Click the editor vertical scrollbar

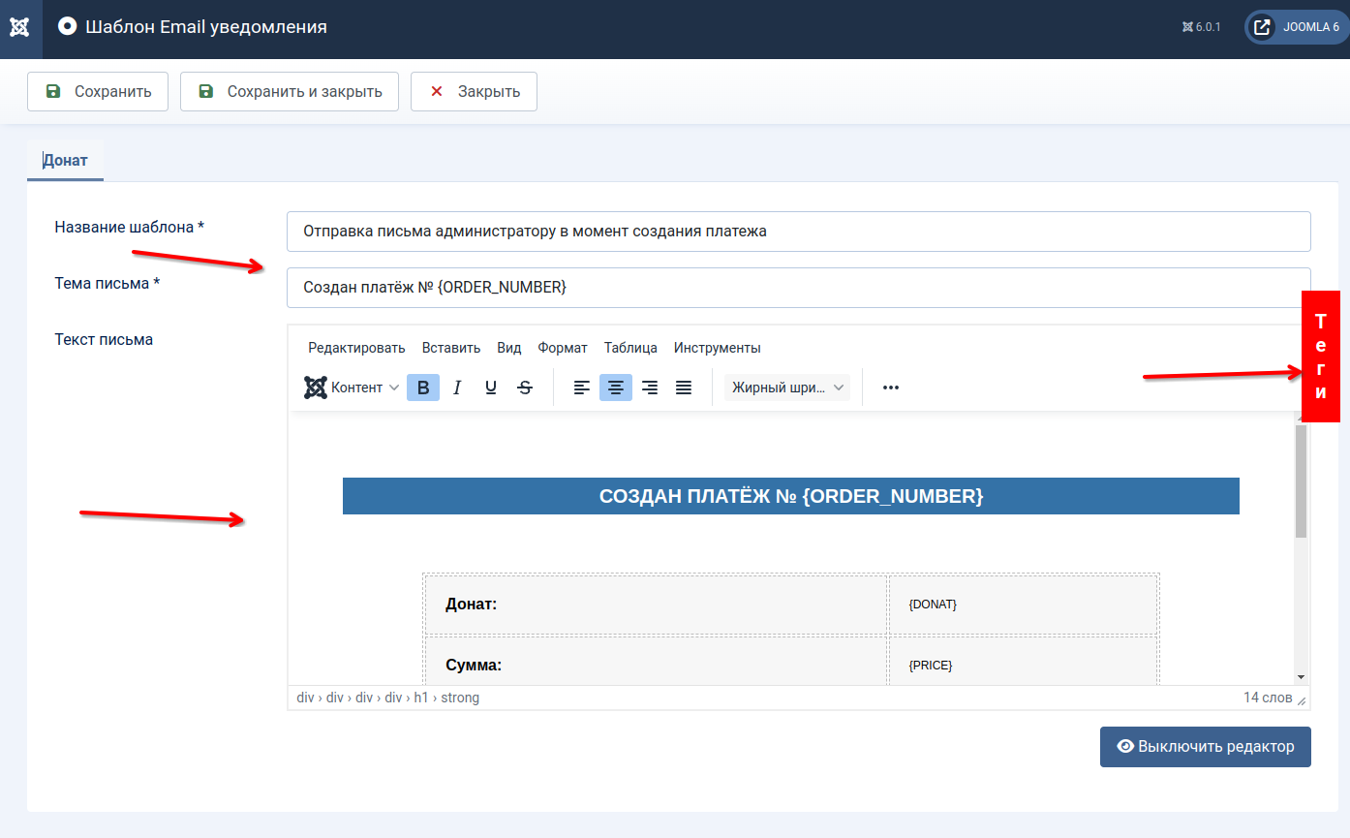[1301, 481]
